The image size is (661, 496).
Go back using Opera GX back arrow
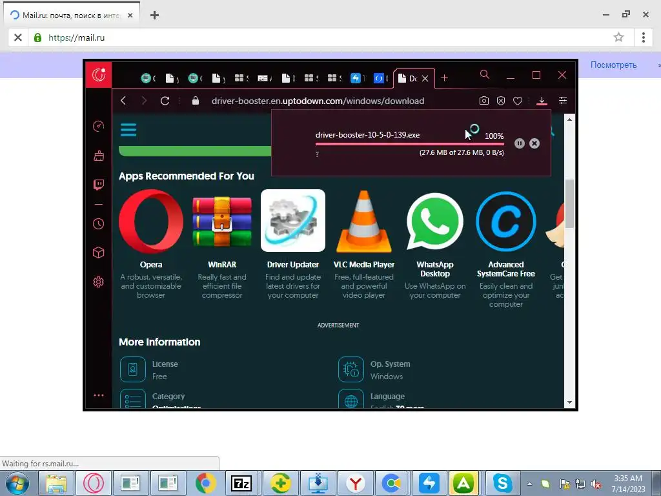point(123,101)
